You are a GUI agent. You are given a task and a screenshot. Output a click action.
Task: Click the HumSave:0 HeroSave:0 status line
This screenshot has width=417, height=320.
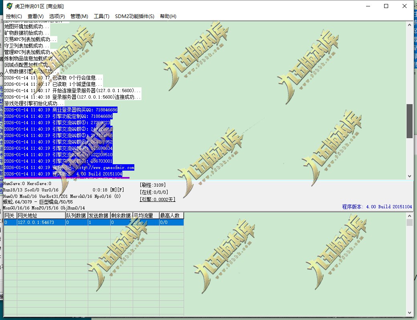pyautogui.click(x=27, y=183)
